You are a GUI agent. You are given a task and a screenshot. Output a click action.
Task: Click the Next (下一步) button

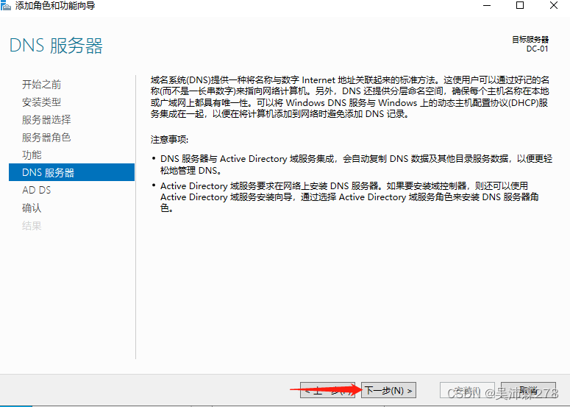click(388, 390)
